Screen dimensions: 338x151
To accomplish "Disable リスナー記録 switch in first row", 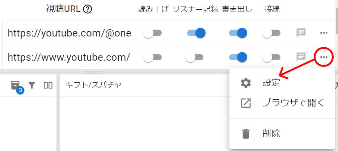I will coord(196,33).
